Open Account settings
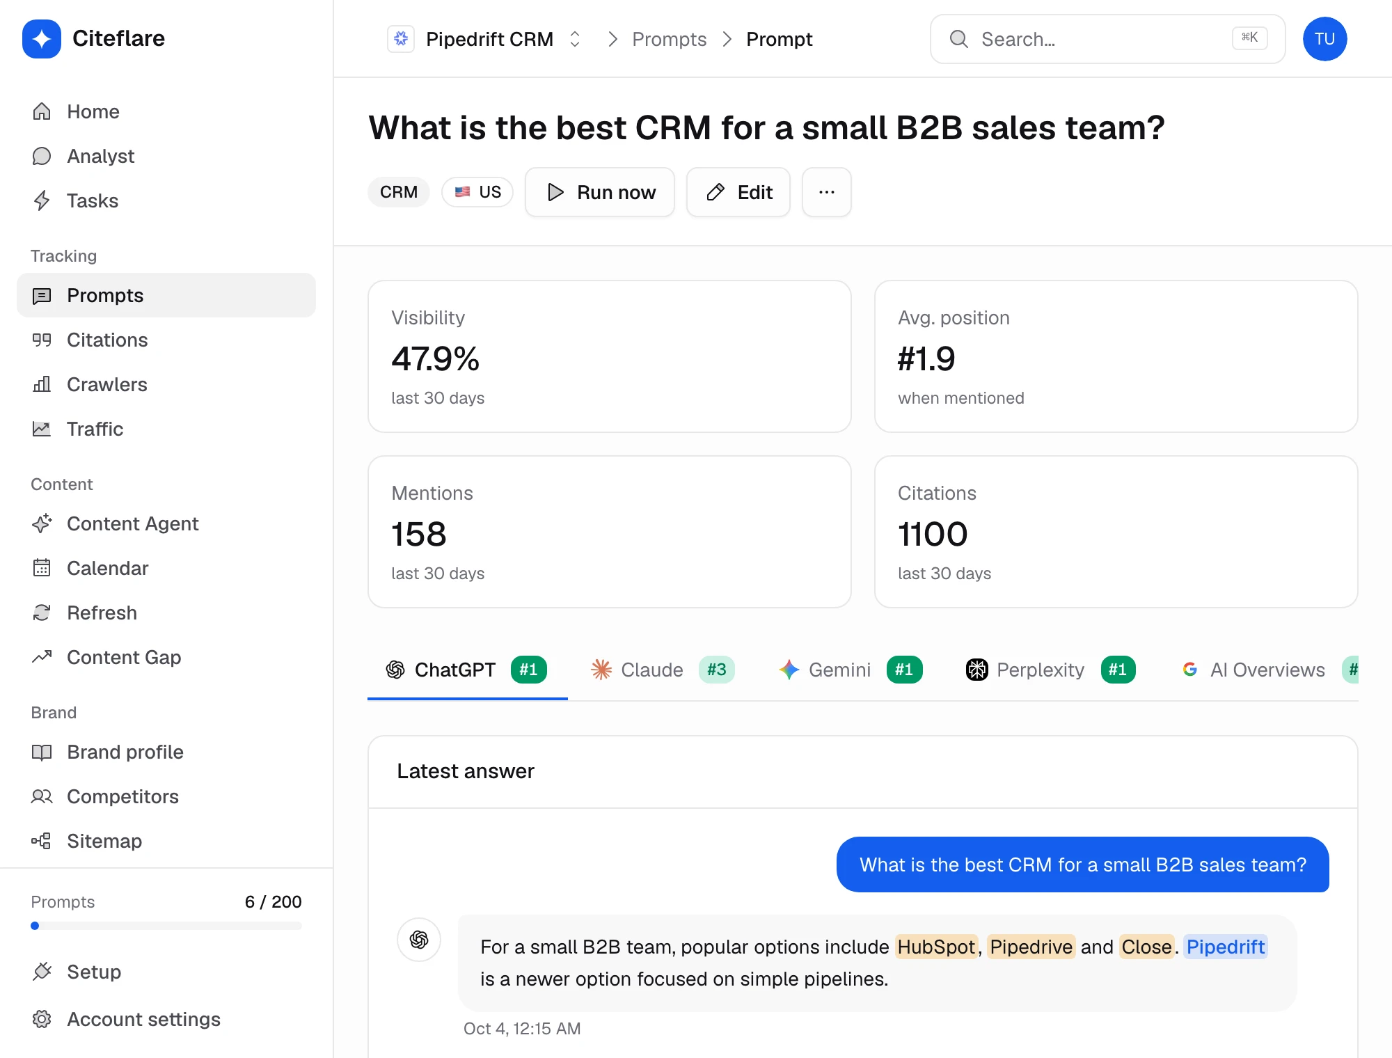 pos(166,1019)
